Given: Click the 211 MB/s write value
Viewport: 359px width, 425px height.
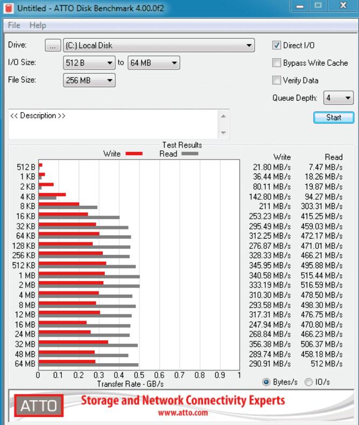Looking at the screenshot, I should click(x=275, y=206).
